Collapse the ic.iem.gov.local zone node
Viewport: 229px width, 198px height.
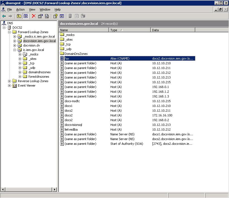14,50
